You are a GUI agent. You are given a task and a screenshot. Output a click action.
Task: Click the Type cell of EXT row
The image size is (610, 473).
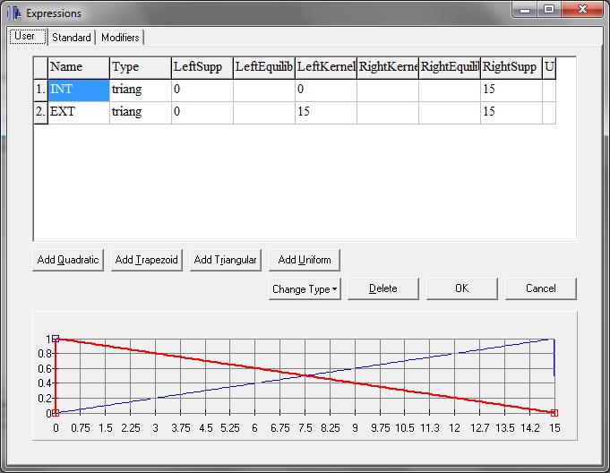141,112
